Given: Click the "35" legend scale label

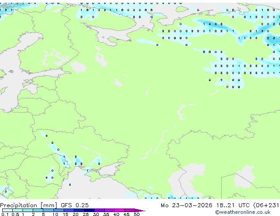Looking at the screenshot, I should tap(106, 214).
